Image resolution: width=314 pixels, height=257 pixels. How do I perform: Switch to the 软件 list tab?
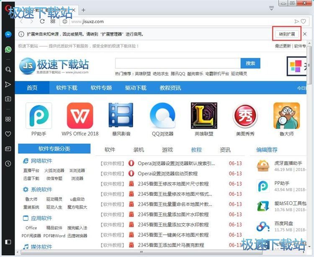click(x=110, y=150)
